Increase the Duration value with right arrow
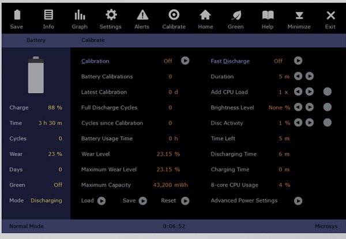346x239 pixels. click(x=310, y=76)
